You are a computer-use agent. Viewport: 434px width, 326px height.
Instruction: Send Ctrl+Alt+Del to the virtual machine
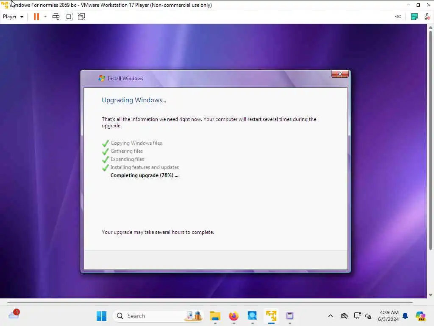click(x=56, y=17)
